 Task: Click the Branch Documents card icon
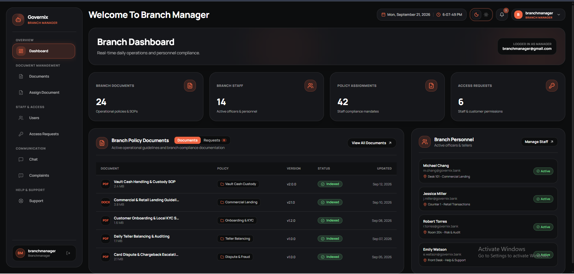tap(190, 86)
